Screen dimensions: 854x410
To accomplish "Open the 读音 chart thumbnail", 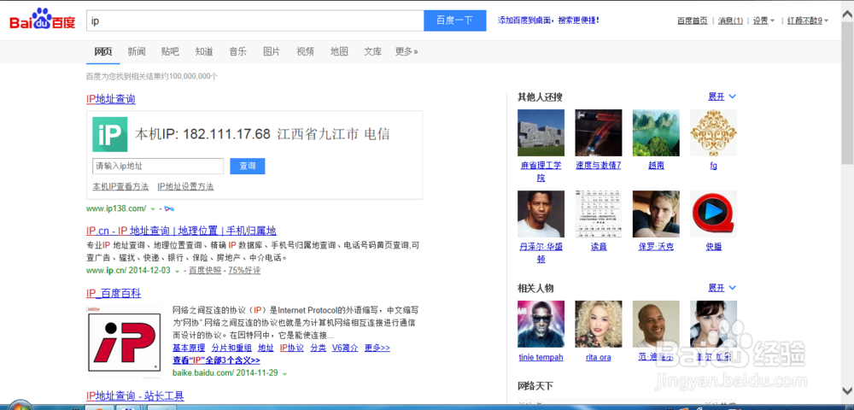I will [599, 214].
